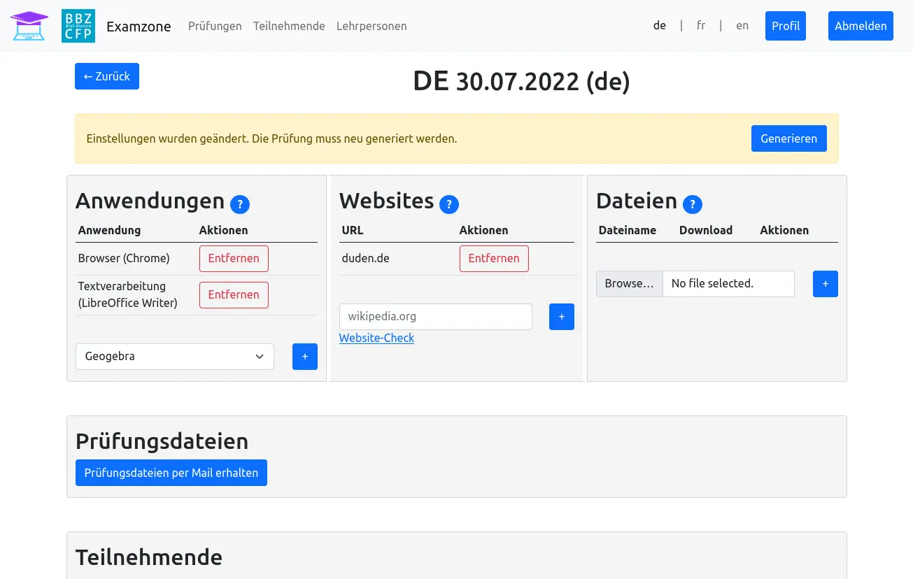The height and width of the screenshot is (579, 913).
Task: Switch language to English (en)
Action: (742, 26)
